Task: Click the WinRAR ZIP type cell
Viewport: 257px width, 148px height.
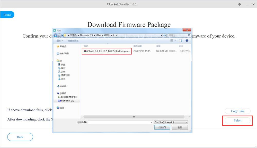Action: 166,51
